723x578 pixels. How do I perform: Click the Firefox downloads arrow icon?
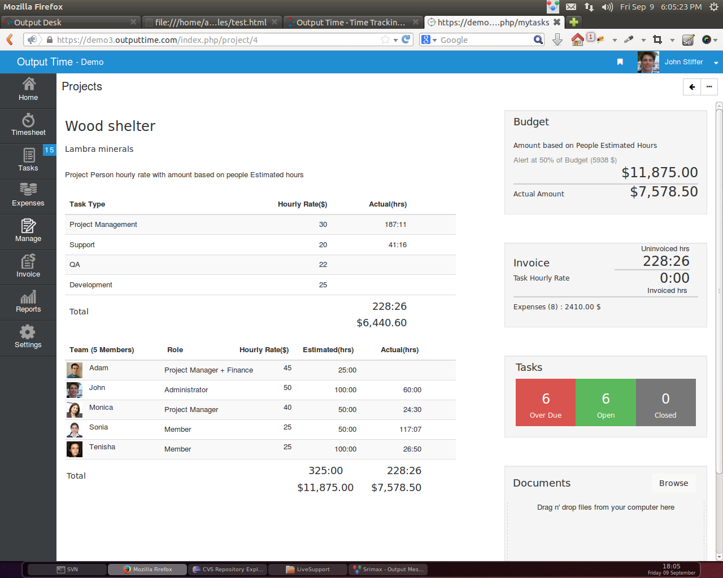click(558, 40)
